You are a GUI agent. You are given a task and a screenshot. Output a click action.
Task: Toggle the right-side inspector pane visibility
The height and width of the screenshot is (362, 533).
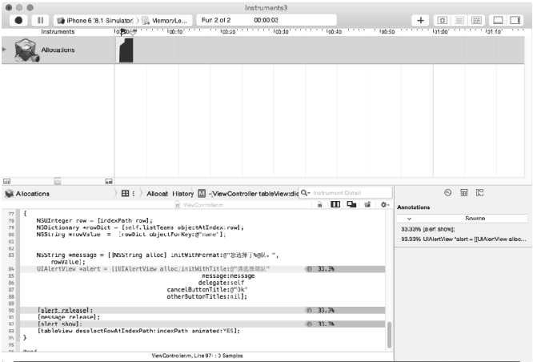pyautogui.click(x=516, y=19)
